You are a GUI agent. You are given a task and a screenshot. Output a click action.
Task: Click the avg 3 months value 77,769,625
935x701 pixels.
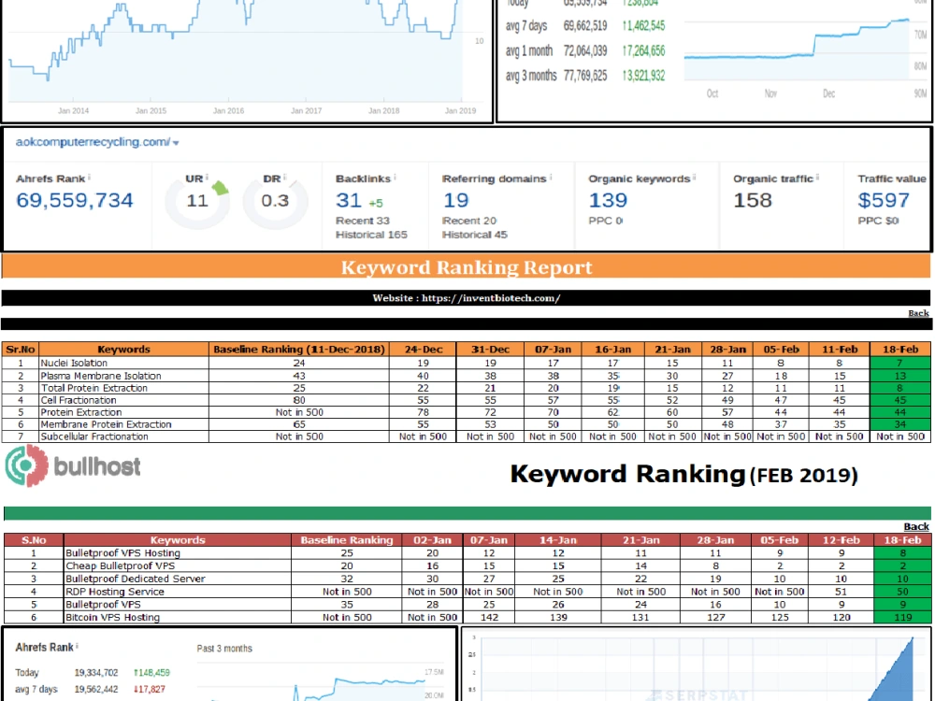coord(585,76)
